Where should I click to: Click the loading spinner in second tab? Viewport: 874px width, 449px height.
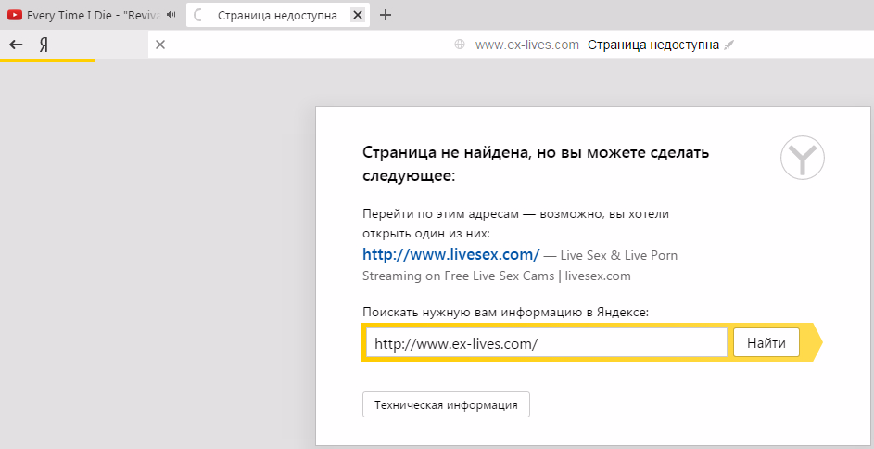199,15
